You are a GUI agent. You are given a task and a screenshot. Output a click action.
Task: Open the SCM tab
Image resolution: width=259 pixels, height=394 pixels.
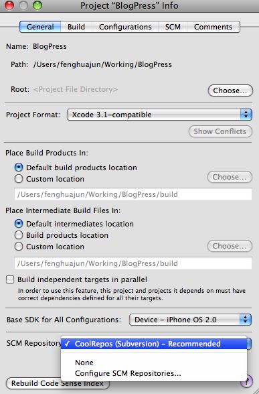tap(173, 27)
